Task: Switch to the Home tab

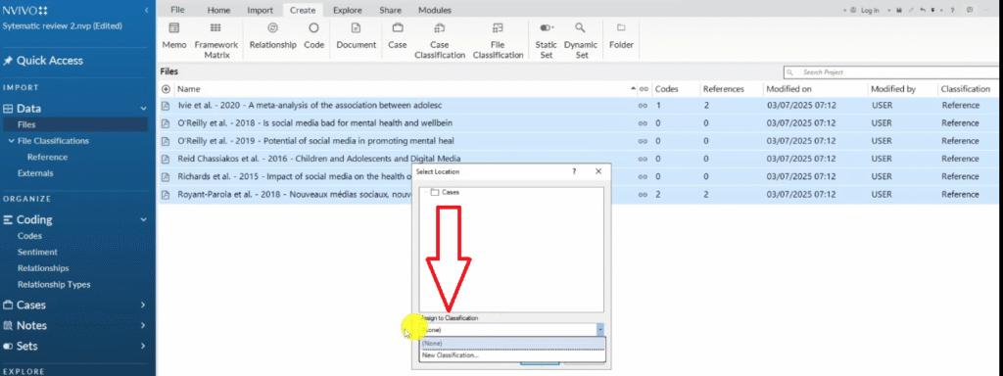Action: (x=218, y=10)
